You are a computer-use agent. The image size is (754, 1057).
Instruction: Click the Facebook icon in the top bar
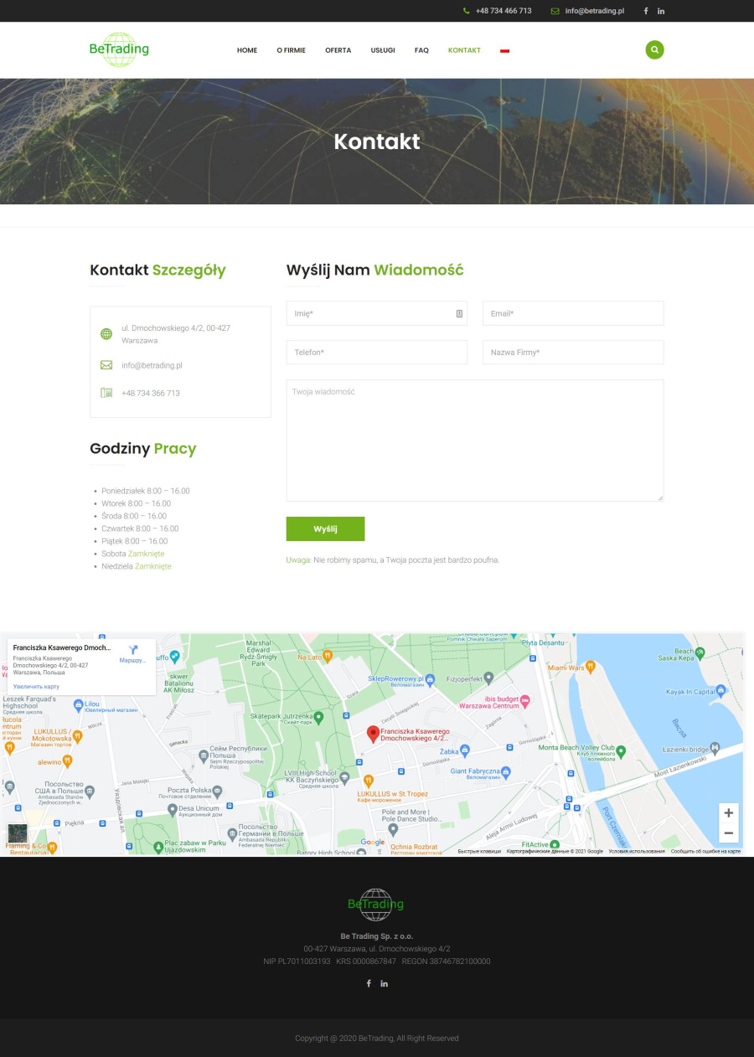pos(646,11)
